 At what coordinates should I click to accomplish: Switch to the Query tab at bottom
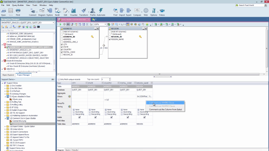(x=68, y=150)
